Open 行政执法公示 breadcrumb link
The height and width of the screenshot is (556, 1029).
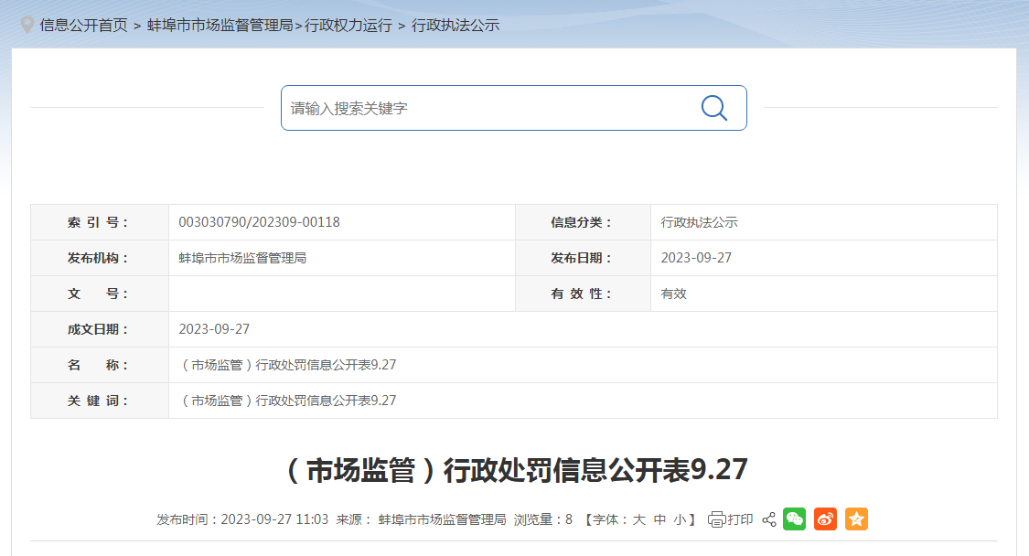point(456,25)
